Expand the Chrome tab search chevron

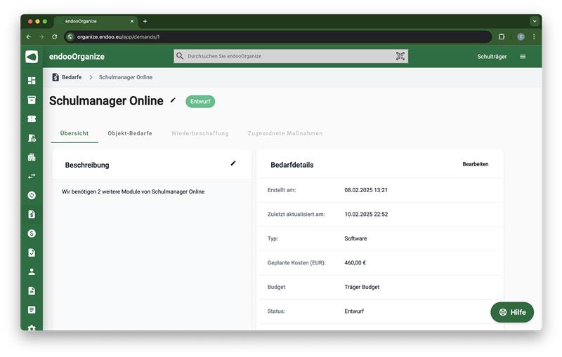(534, 21)
